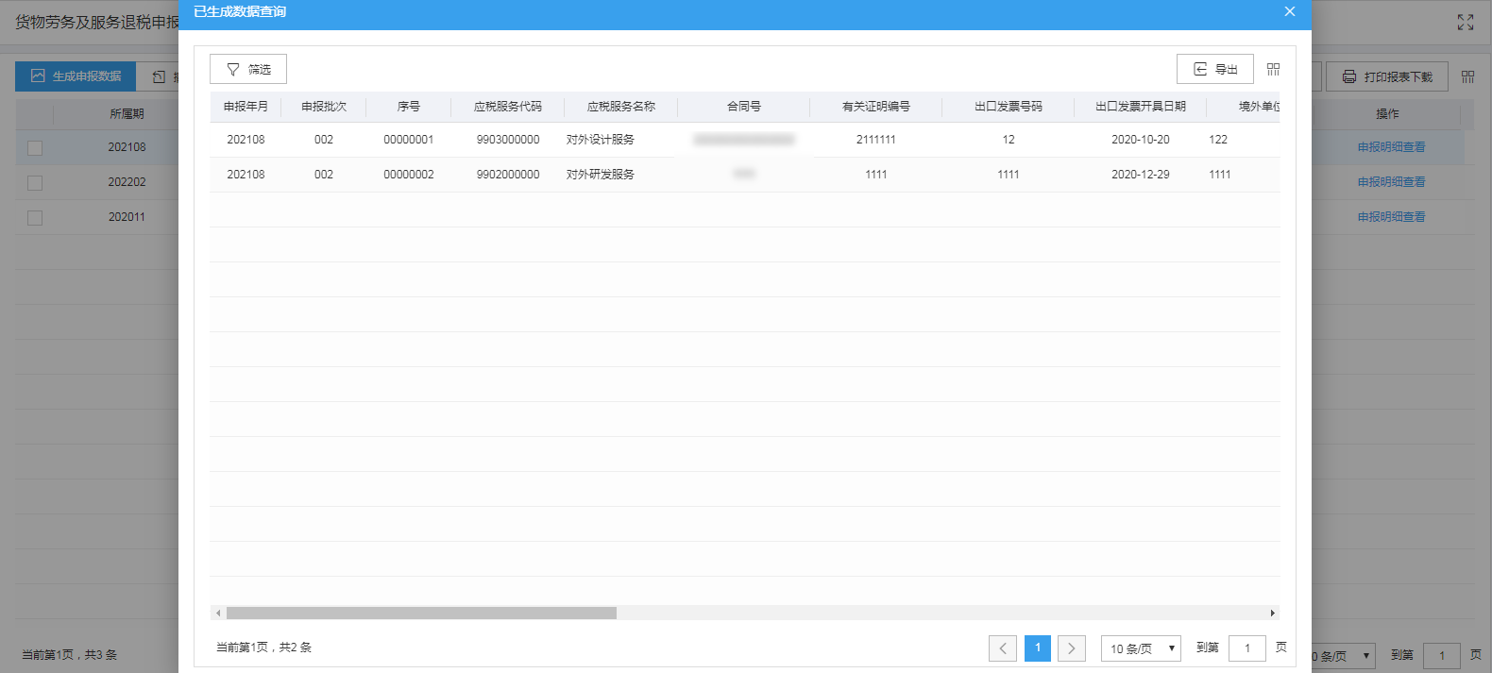This screenshot has height=673, width=1492.
Task: Click the 筛选 filter button
Action: tap(248, 69)
